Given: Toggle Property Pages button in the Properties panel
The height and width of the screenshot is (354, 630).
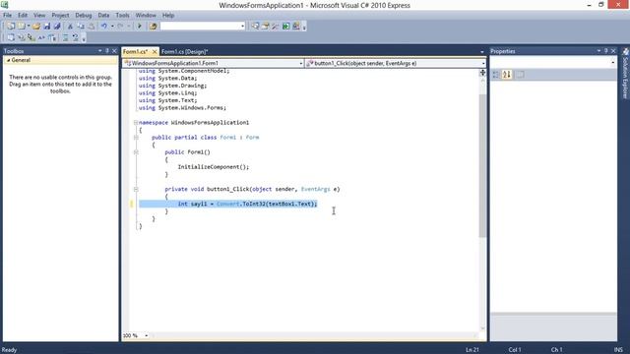Looking at the screenshot, I should pos(520,75).
